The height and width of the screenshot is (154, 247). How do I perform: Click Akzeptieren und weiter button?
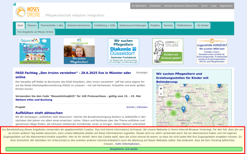pyautogui.click(x=124, y=149)
